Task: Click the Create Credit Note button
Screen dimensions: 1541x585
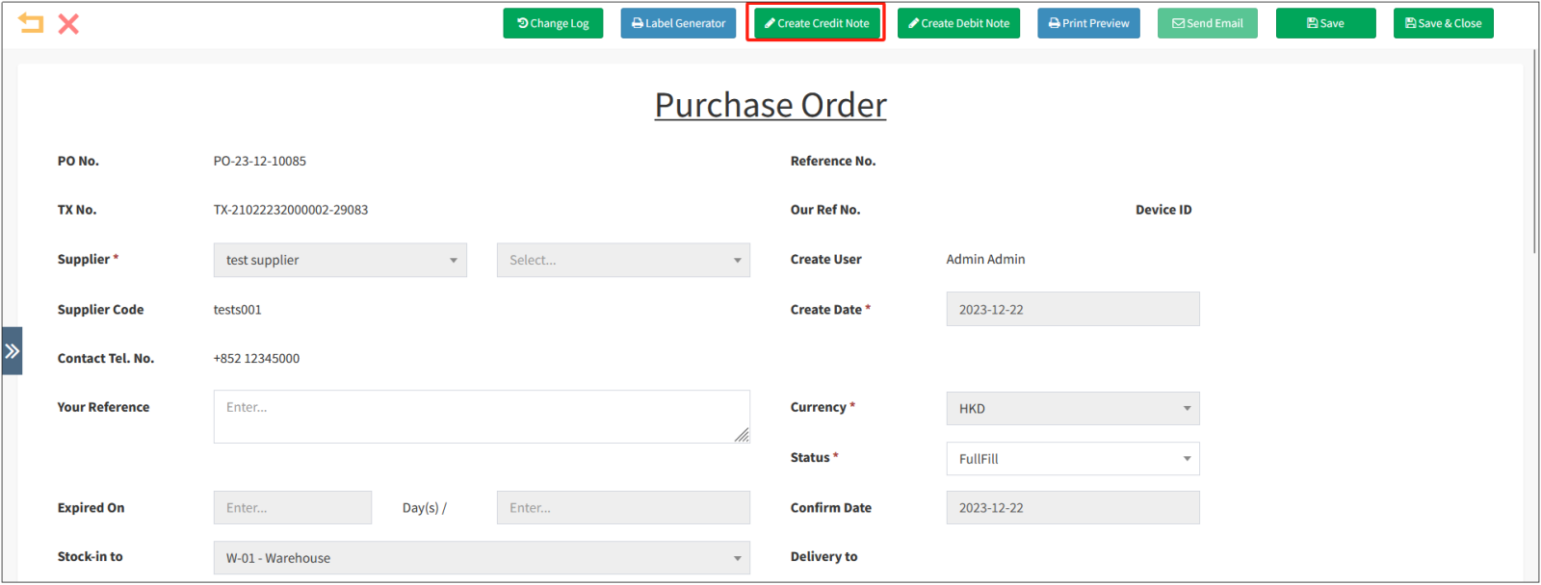Action: (x=817, y=23)
